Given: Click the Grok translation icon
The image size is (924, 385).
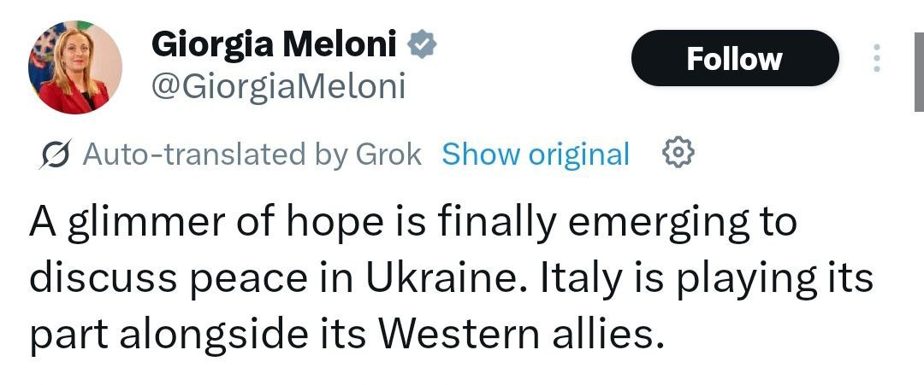Looking at the screenshot, I should (56, 155).
